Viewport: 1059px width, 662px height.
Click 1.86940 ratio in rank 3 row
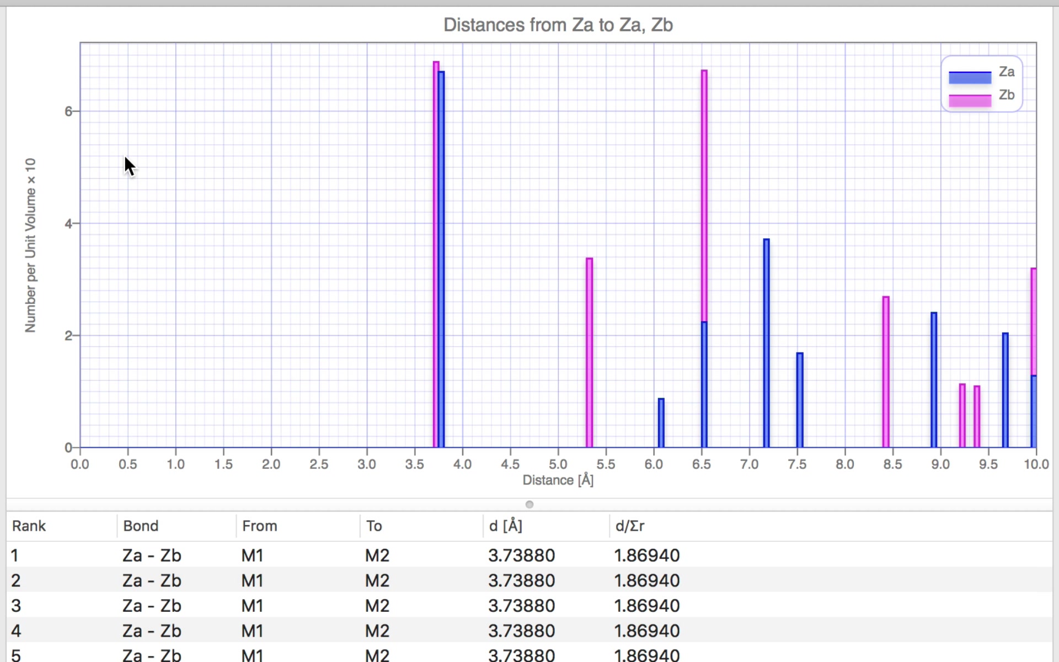click(x=647, y=605)
